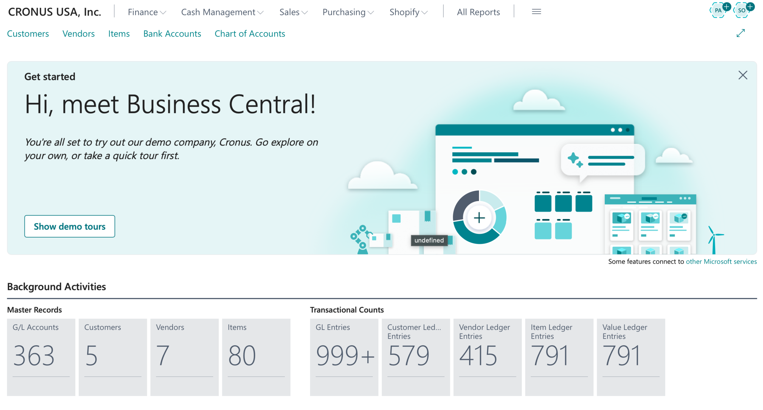Expand the Cash Management dropdown
The height and width of the screenshot is (410, 763).
pyautogui.click(x=222, y=12)
